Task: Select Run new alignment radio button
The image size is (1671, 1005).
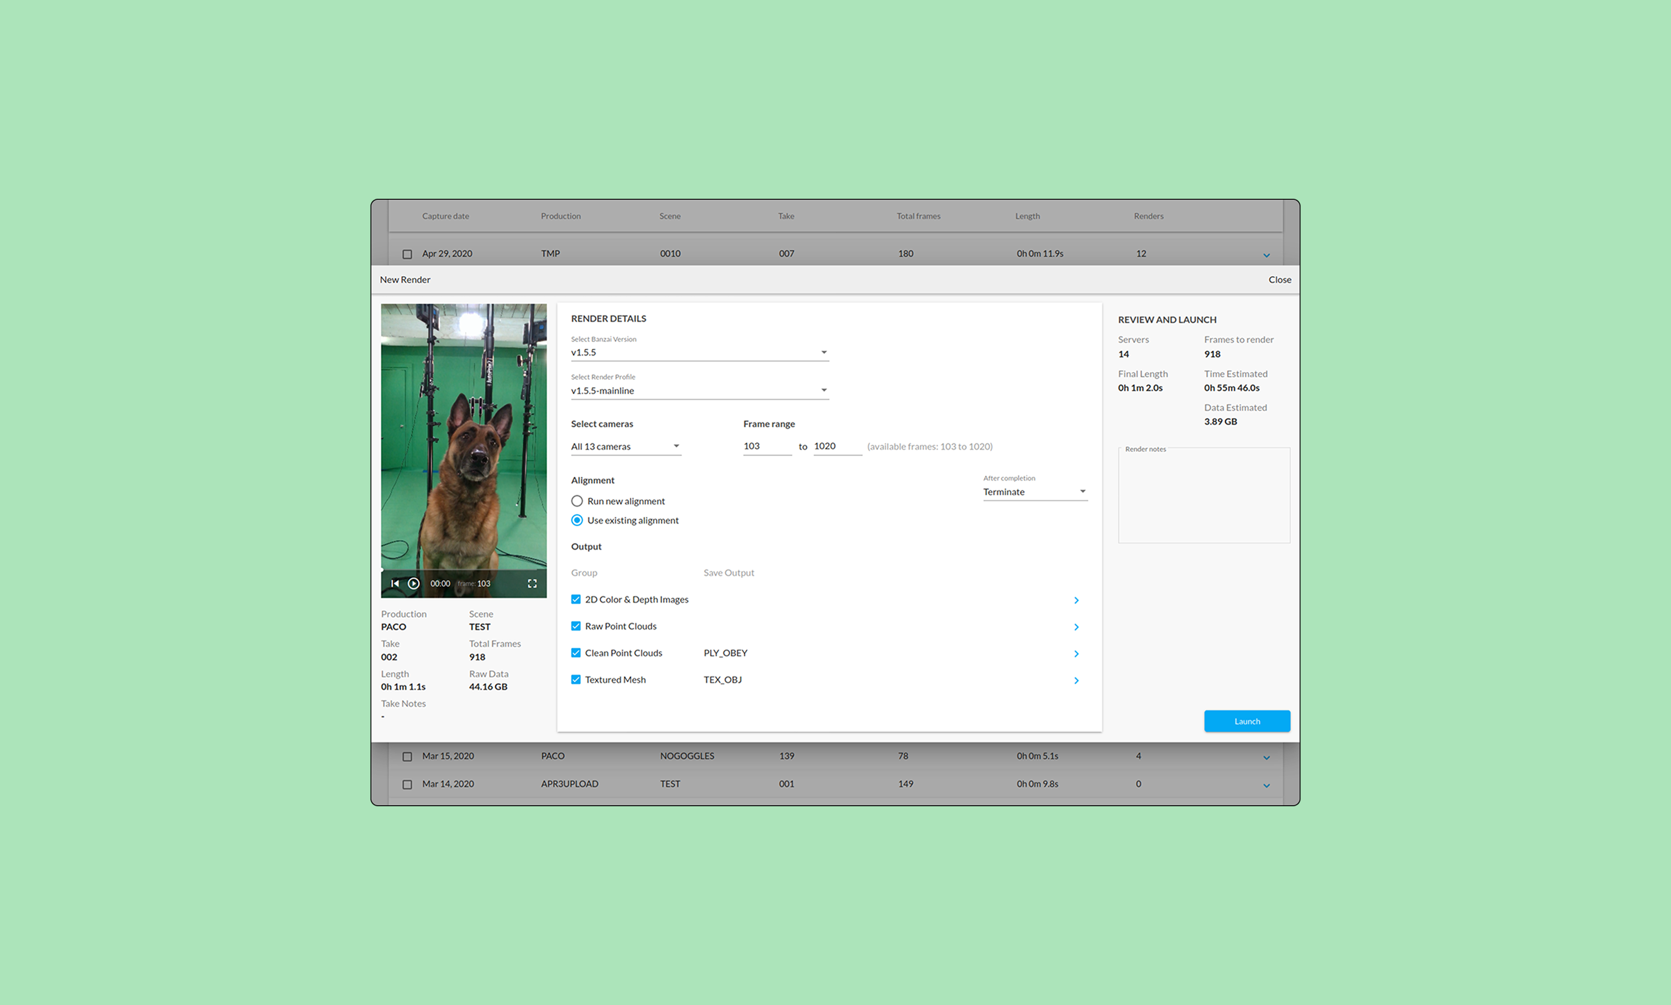Action: pyautogui.click(x=577, y=501)
